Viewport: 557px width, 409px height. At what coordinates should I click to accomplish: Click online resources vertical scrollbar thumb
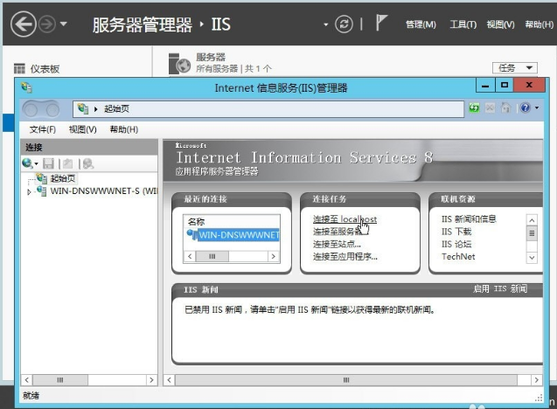click(x=532, y=233)
